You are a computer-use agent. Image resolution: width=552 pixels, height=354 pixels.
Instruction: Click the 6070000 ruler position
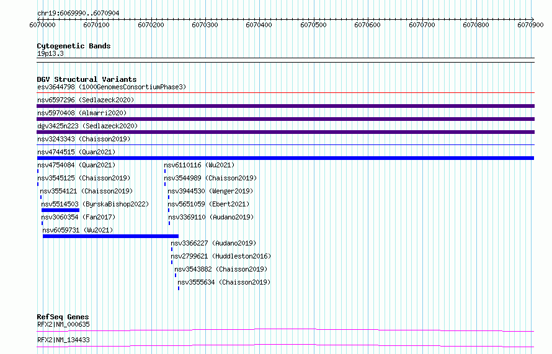(x=42, y=25)
